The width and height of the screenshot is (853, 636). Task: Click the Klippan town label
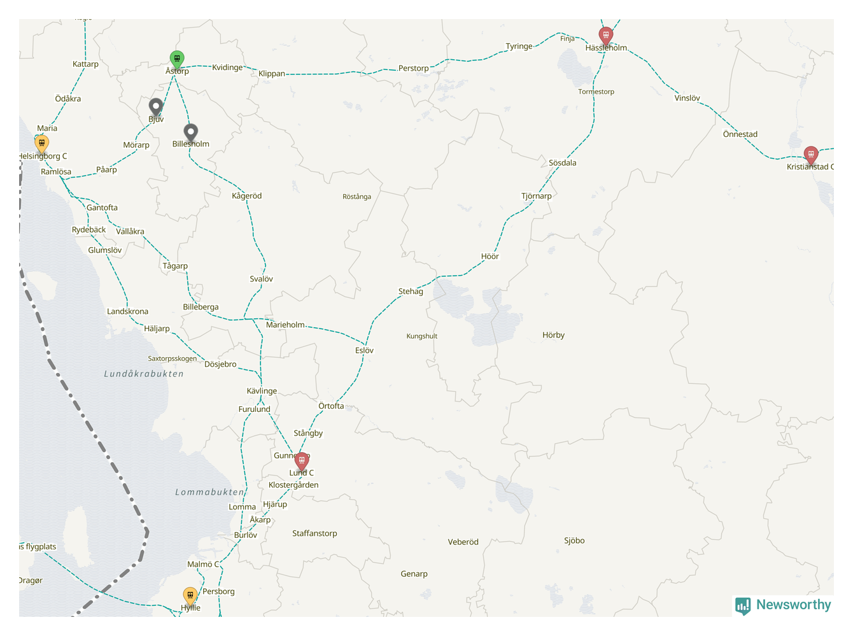click(x=272, y=74)
